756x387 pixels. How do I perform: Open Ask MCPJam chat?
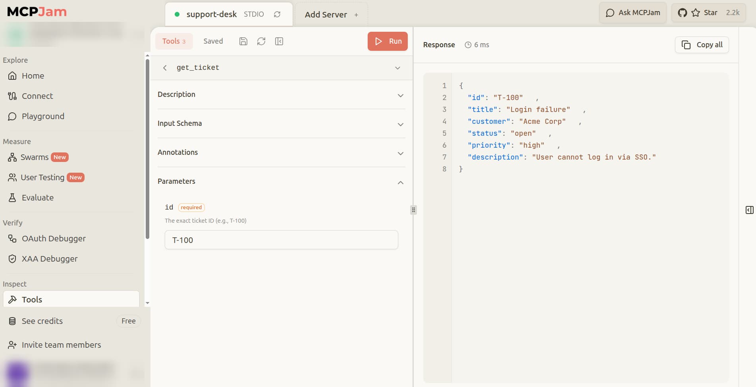(x=633, y=13)
